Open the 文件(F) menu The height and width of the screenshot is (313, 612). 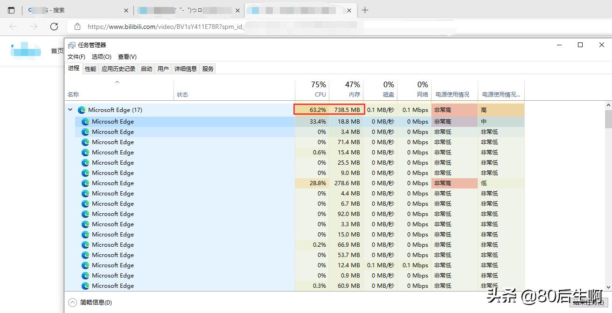click(76, 57)
